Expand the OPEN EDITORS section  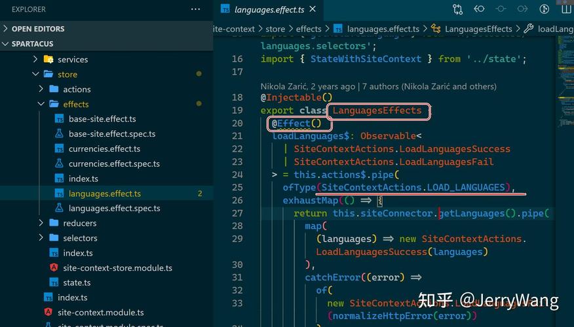click(x=106, y=29)
